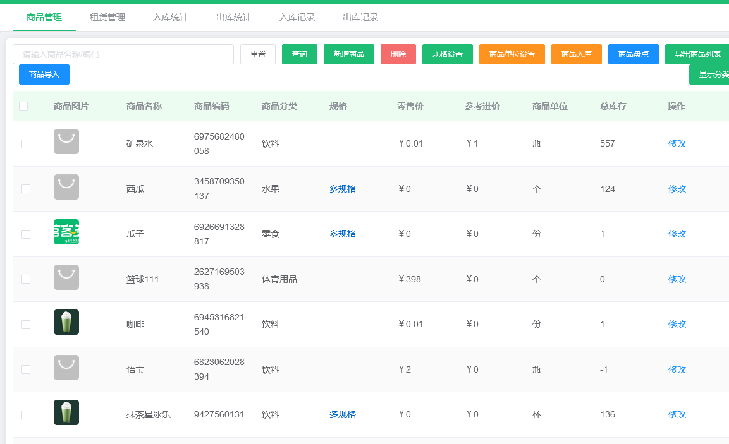Go to the 出库记录 tab
Viewport: 729px width, 444px height.
[x=360, y=17]
